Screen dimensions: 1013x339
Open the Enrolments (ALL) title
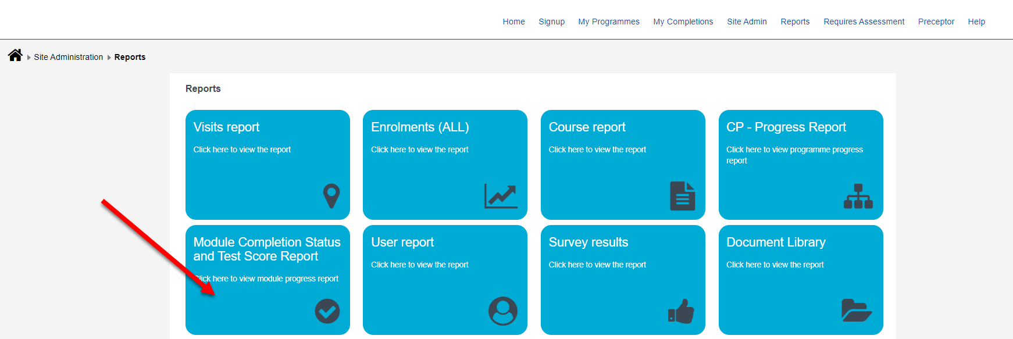pos(420,127)
